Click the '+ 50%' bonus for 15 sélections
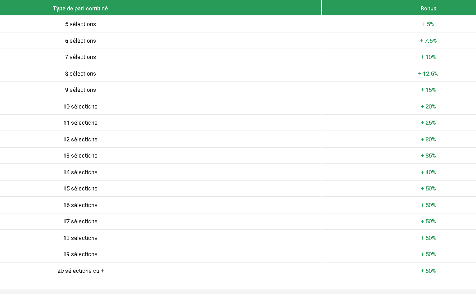The width and height of the screenshot is (476, 294). (428, 188)
